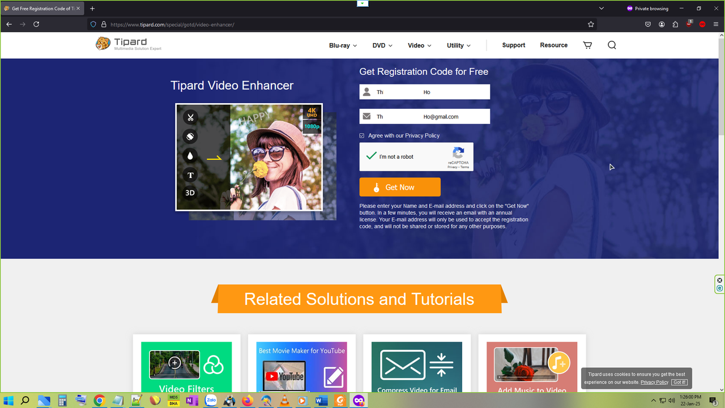Click the E-mail address input field

pyautogui.click(x=425, y=116)
